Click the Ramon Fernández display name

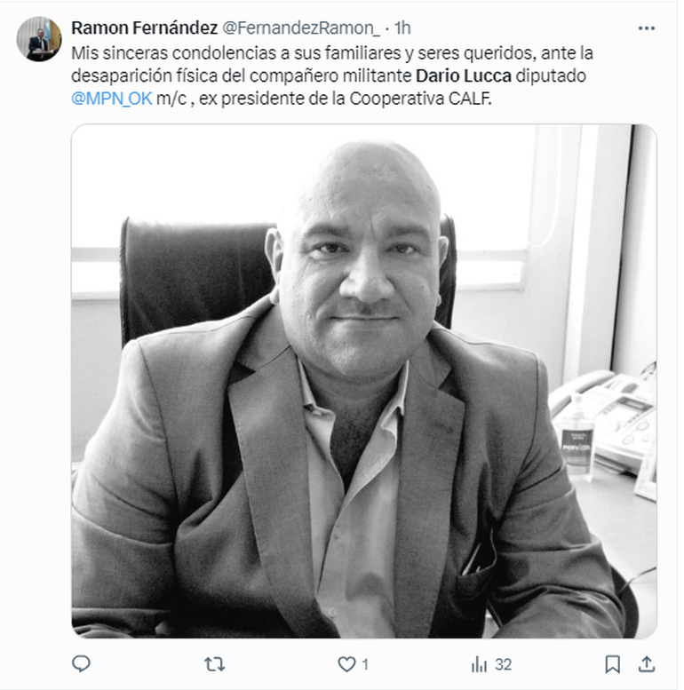[x=145, y=28]
